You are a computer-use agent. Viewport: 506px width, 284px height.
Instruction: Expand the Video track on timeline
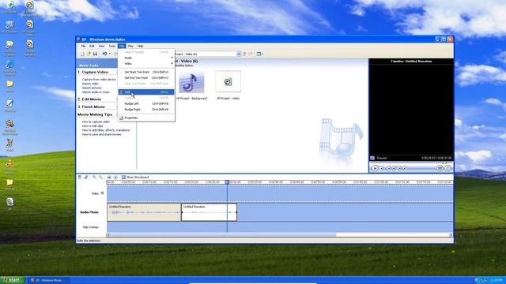[103, 193]
